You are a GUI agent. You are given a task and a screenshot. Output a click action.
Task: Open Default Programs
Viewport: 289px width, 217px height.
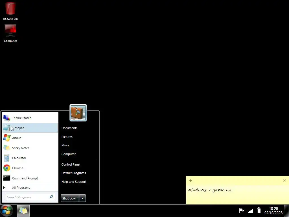click(x=74, y=173)
